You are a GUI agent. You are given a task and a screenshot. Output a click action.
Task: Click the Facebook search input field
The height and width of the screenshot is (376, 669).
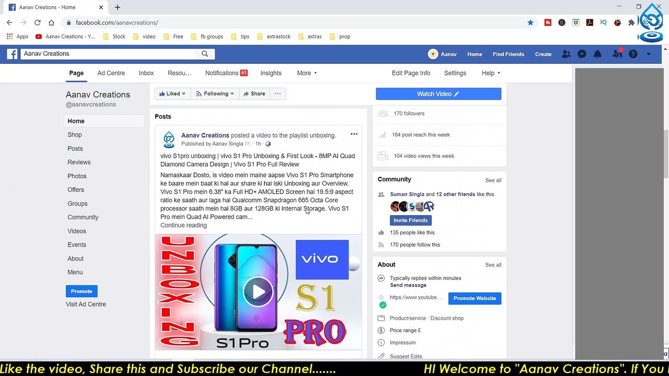(108, 54)
